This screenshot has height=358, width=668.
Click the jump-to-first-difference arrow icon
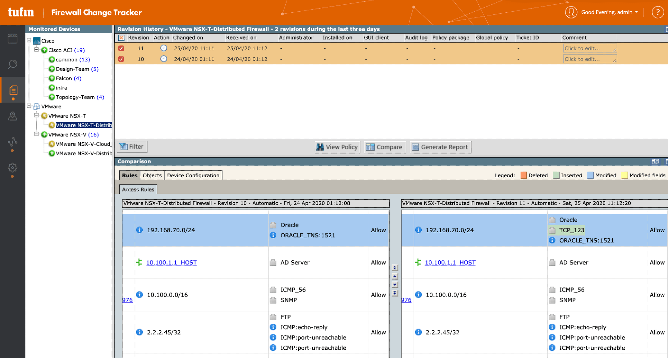pos(395,267)
